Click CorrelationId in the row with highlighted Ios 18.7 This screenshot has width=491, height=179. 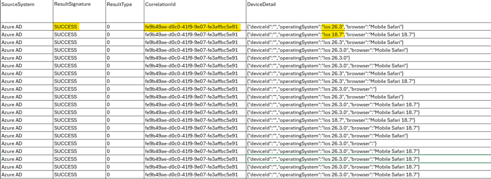point(195,35)
